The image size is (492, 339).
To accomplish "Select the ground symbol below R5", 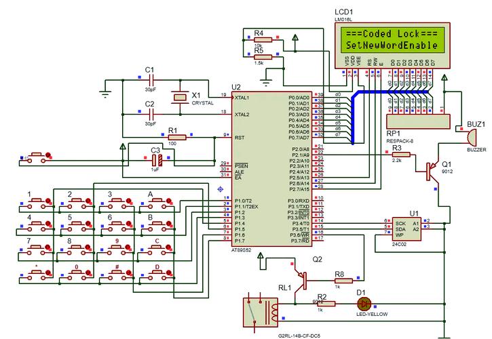I will coord(266,83).
